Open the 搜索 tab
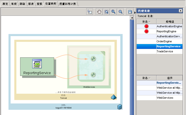This screenshot has width=186, height=115. (40, 4)
